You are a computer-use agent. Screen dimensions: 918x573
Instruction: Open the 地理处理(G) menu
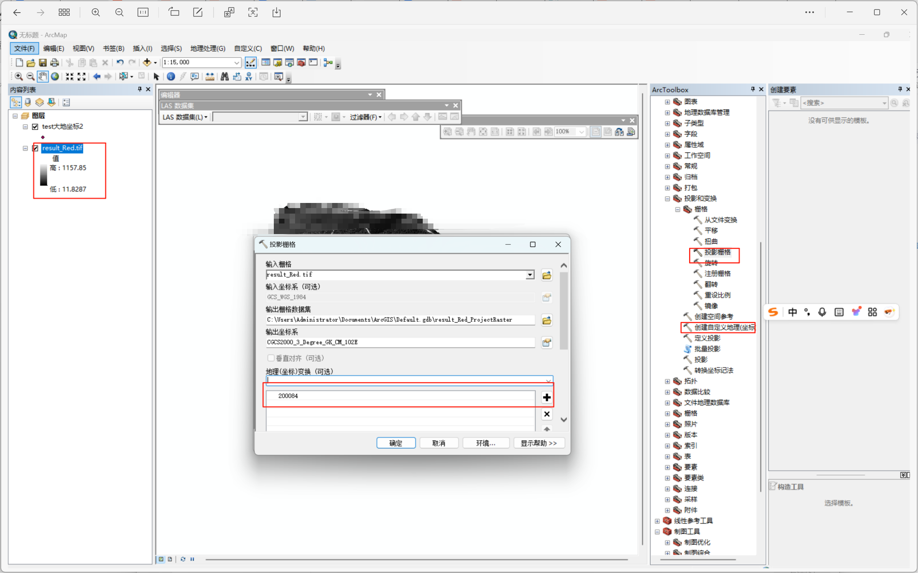point(208,48)
